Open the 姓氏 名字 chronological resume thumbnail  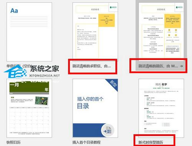(161, 108)
